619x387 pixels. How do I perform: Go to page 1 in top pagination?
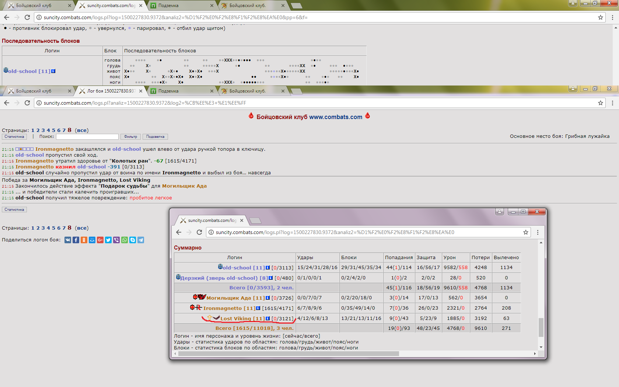tap(33, 130)
